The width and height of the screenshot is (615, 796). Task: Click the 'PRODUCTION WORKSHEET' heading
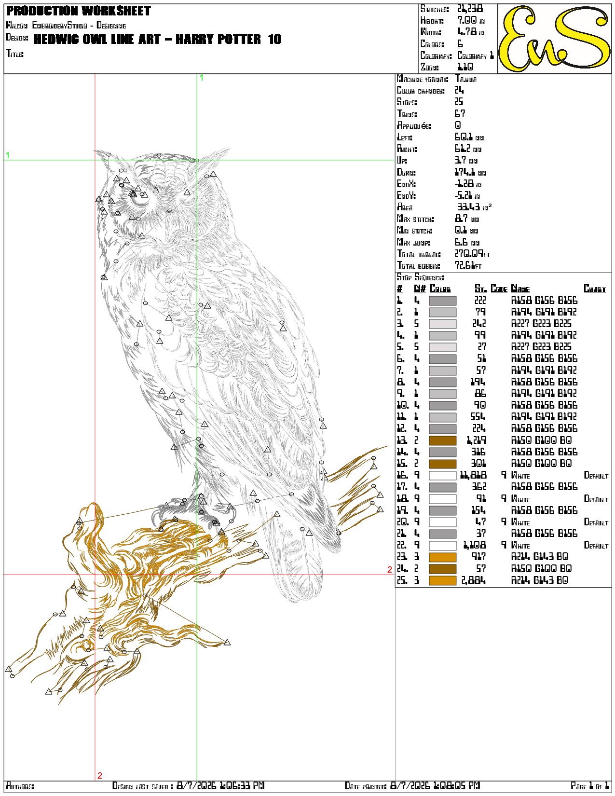[79, 11]
